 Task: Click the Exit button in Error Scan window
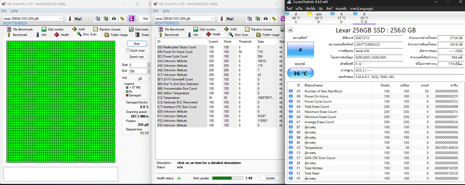point(145,19)
